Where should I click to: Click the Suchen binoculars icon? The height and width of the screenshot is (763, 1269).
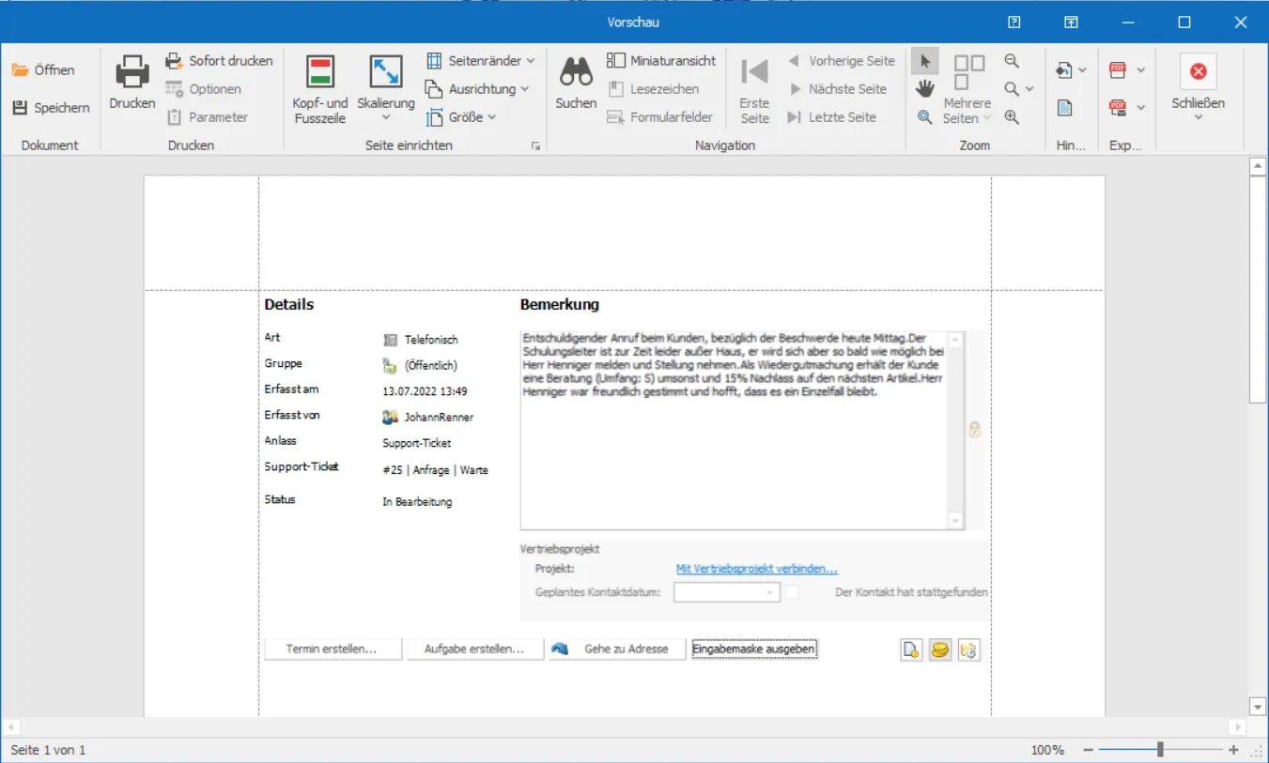click(x=576, y=72)
